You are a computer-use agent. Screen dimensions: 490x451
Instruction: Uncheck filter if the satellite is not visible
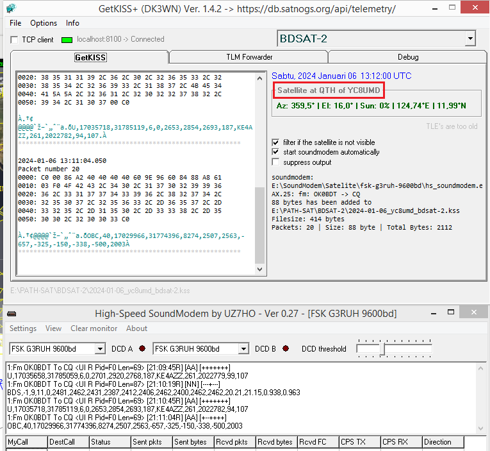[275, 142]
